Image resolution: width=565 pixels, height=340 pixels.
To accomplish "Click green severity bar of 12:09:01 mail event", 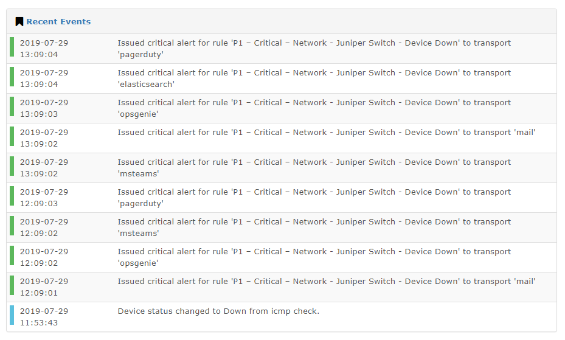I will [x=12, y=285].
